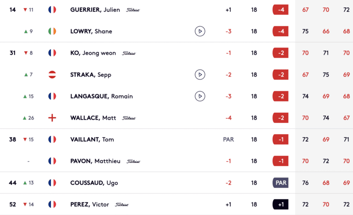The height and width of the screenshot is (215, 353).
Task: Open GUERRIER, Julien player profile
Action: (x=95, y=10)
